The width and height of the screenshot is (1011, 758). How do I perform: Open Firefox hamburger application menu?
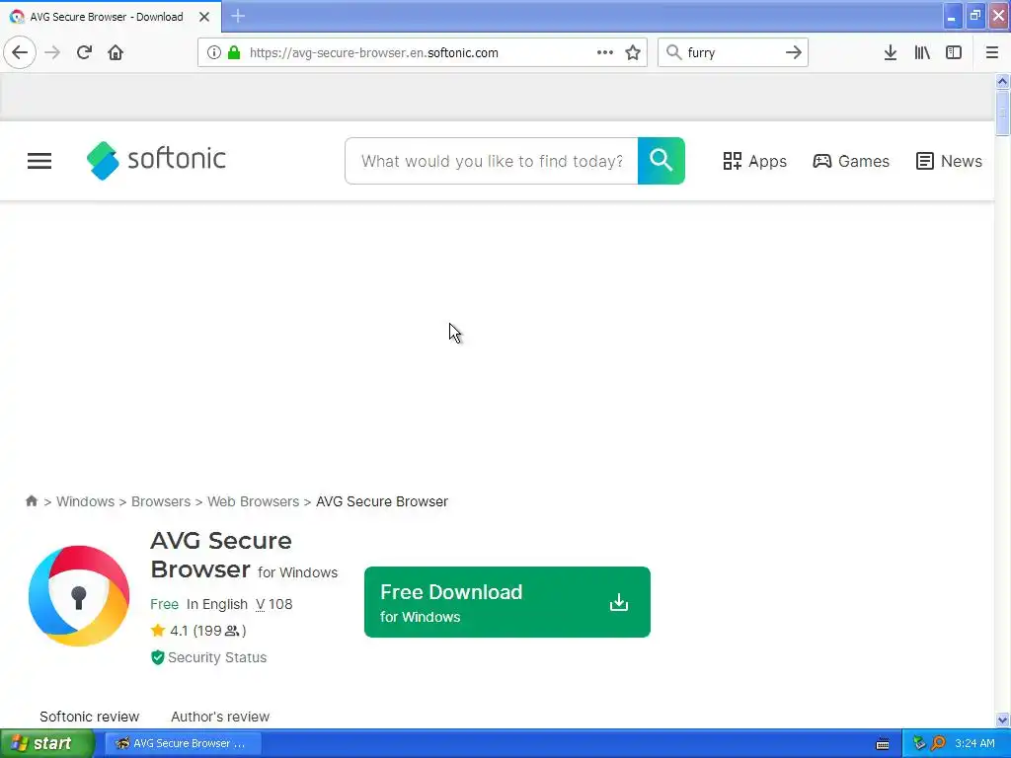[x=992, y=52]
